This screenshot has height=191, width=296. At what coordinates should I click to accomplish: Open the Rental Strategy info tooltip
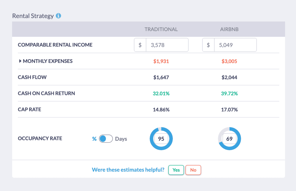[59, 16]
